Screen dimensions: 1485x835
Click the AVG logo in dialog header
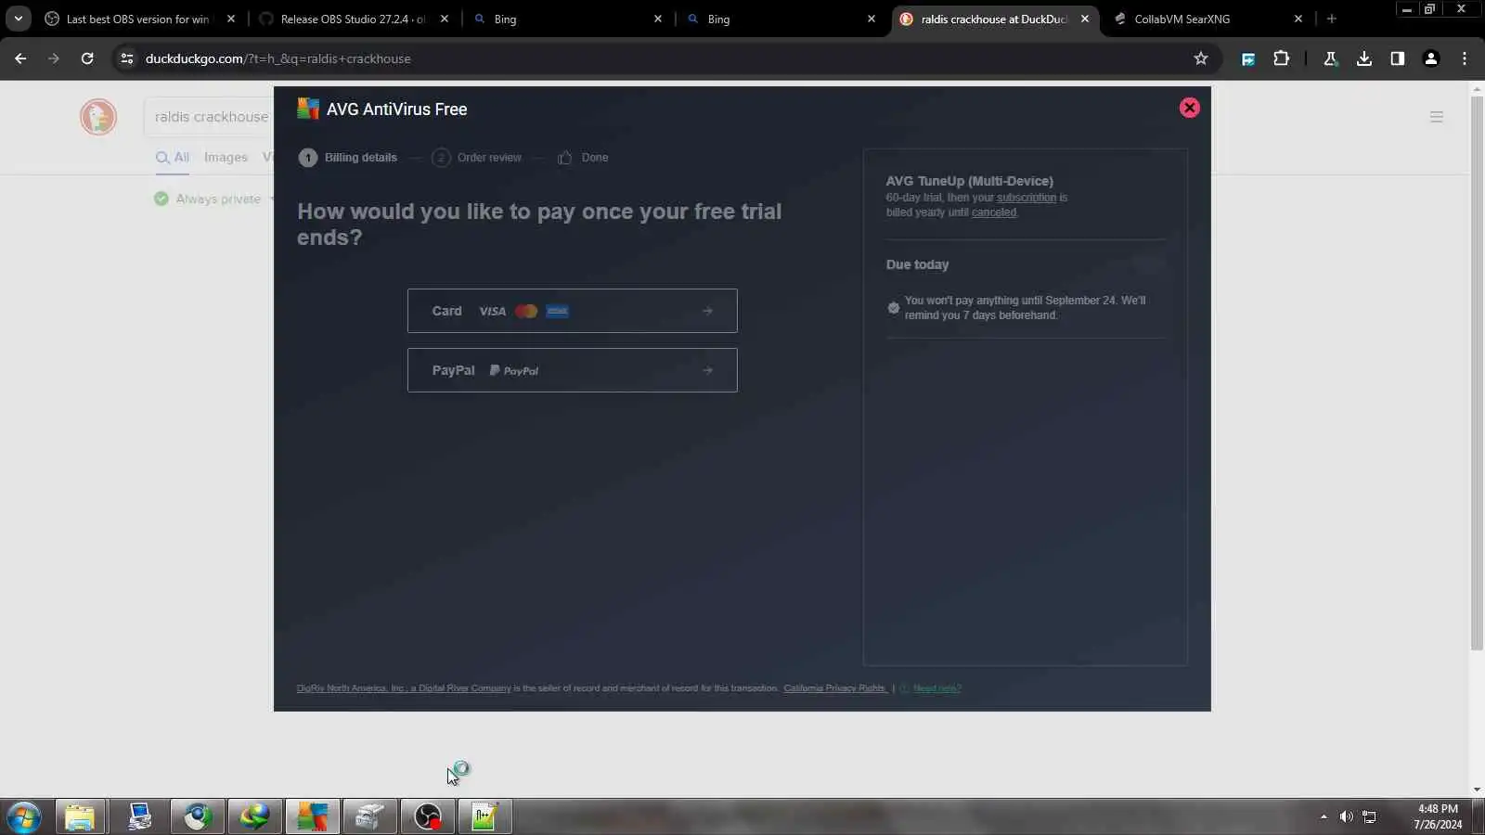tap(308, 109)
